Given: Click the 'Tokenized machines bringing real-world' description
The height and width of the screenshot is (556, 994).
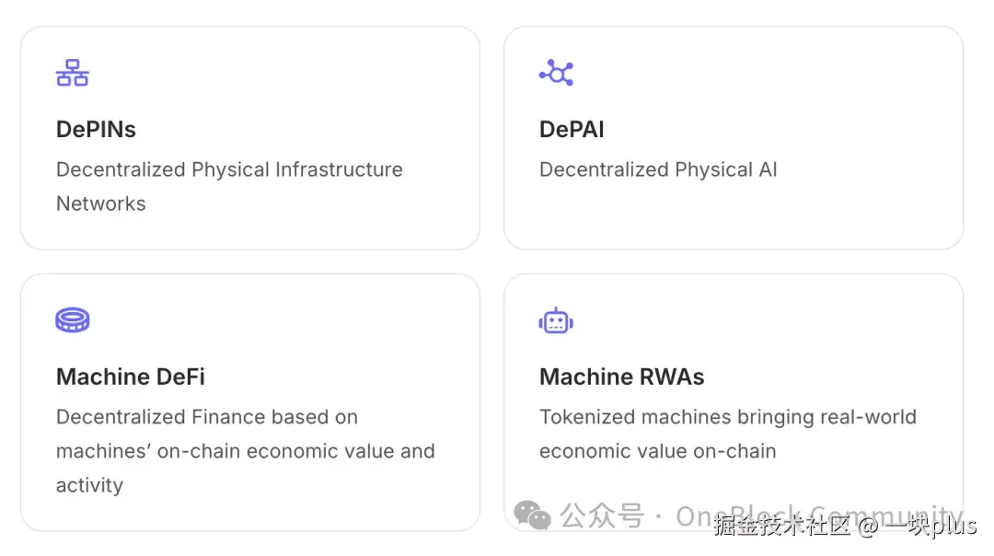Looking at the screenshot, I should (x=727, y=417).
